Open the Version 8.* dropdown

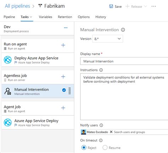(107, 39)
